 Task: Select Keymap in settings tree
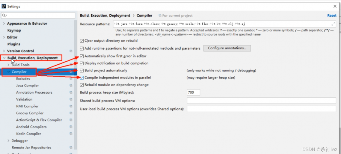(14, 30)
